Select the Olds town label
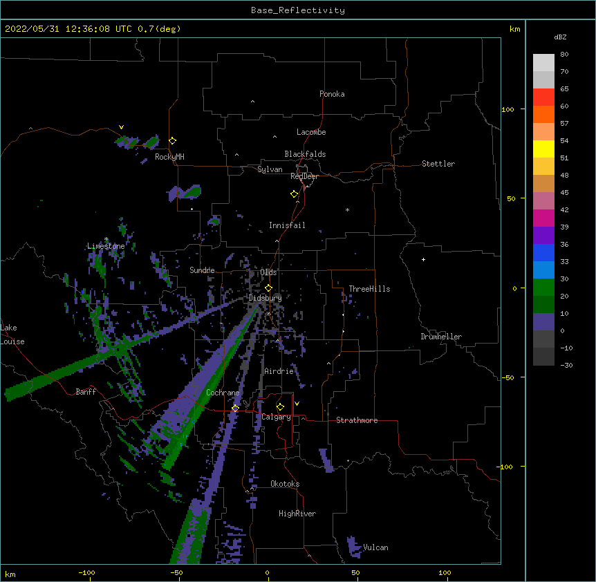Image resolution: width=596 pixels, height=582 pixels. (x=268, y=272)
